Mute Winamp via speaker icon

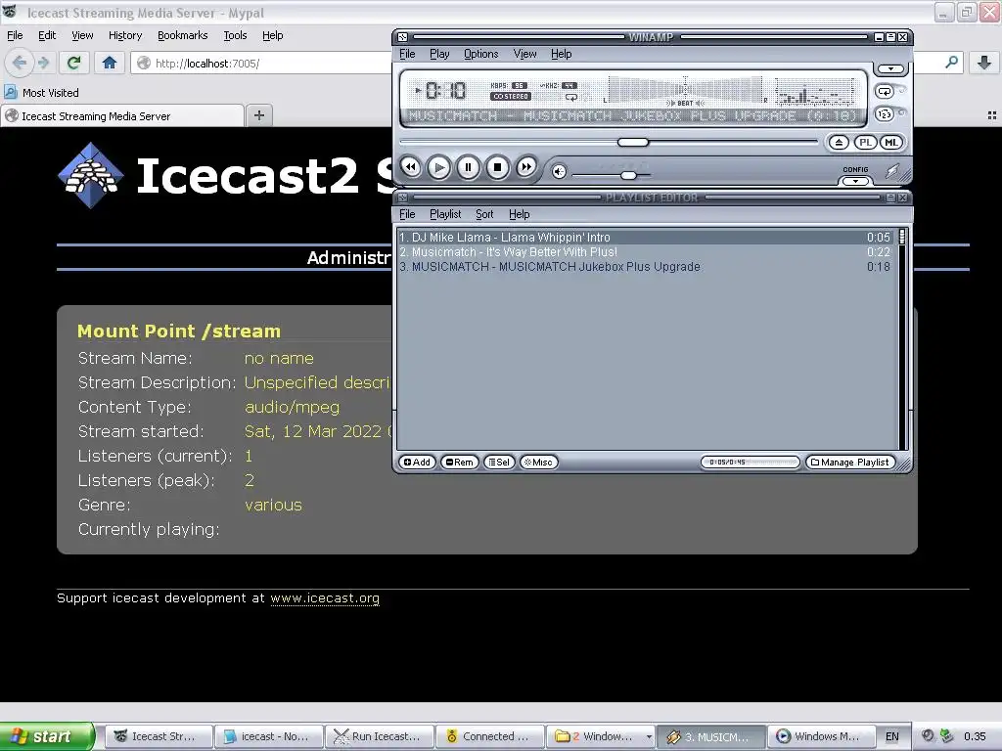pyautogui.click(x=559, y=171)
